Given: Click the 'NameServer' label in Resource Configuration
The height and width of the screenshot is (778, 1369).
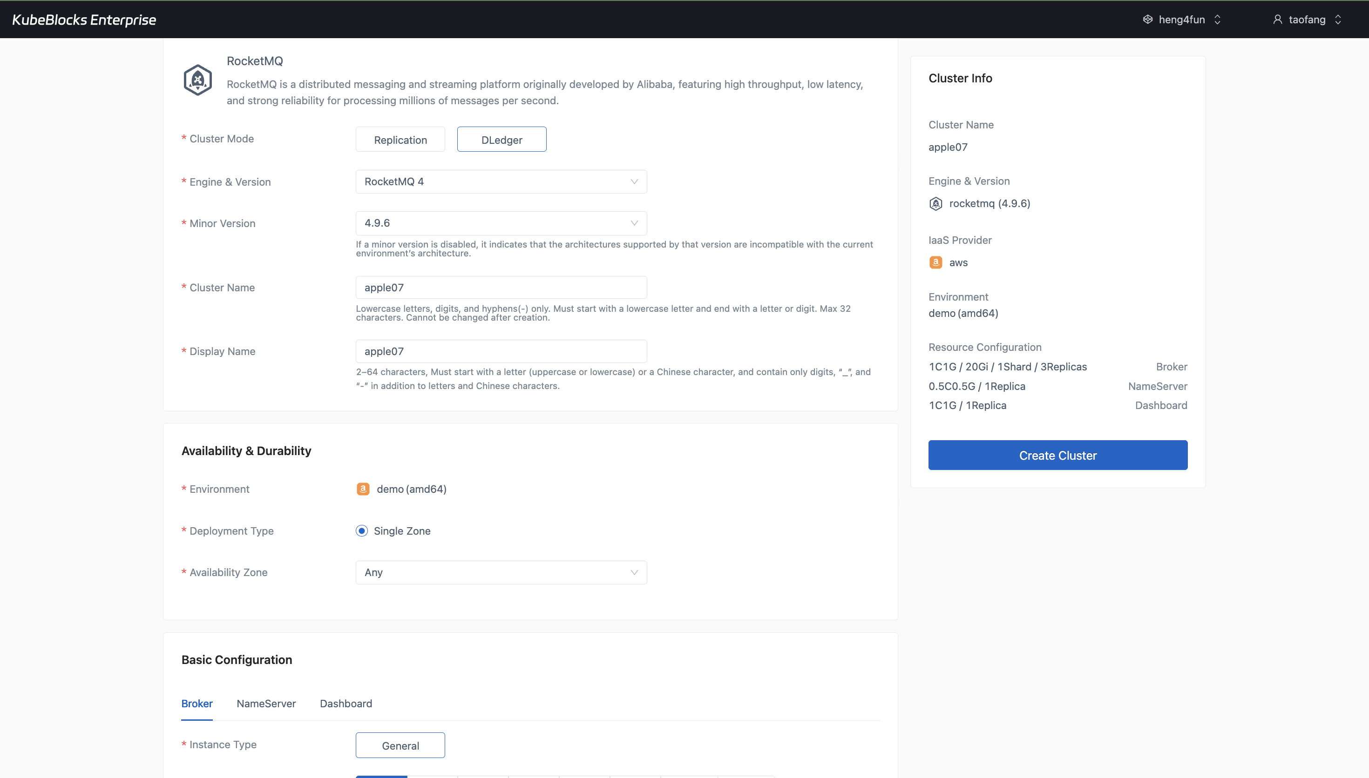Looking at the screenshot, I should 1157,386.
